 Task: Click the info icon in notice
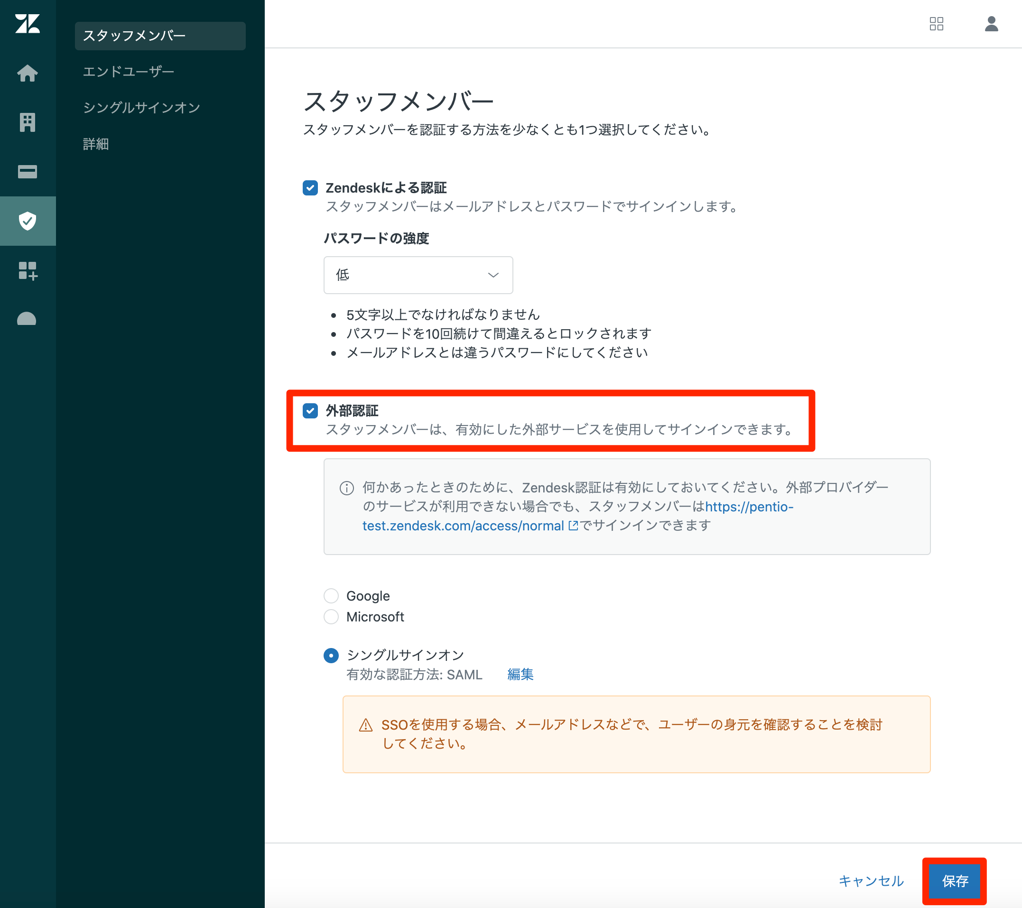pos(346,488)
